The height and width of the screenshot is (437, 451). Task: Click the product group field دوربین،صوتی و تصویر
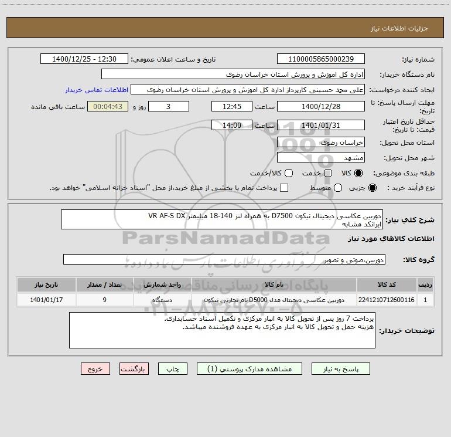(224, 259)
